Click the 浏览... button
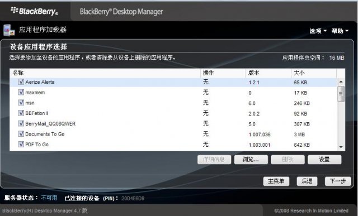The height and width of the screenshot is (216, 358). tap(251, 160)
